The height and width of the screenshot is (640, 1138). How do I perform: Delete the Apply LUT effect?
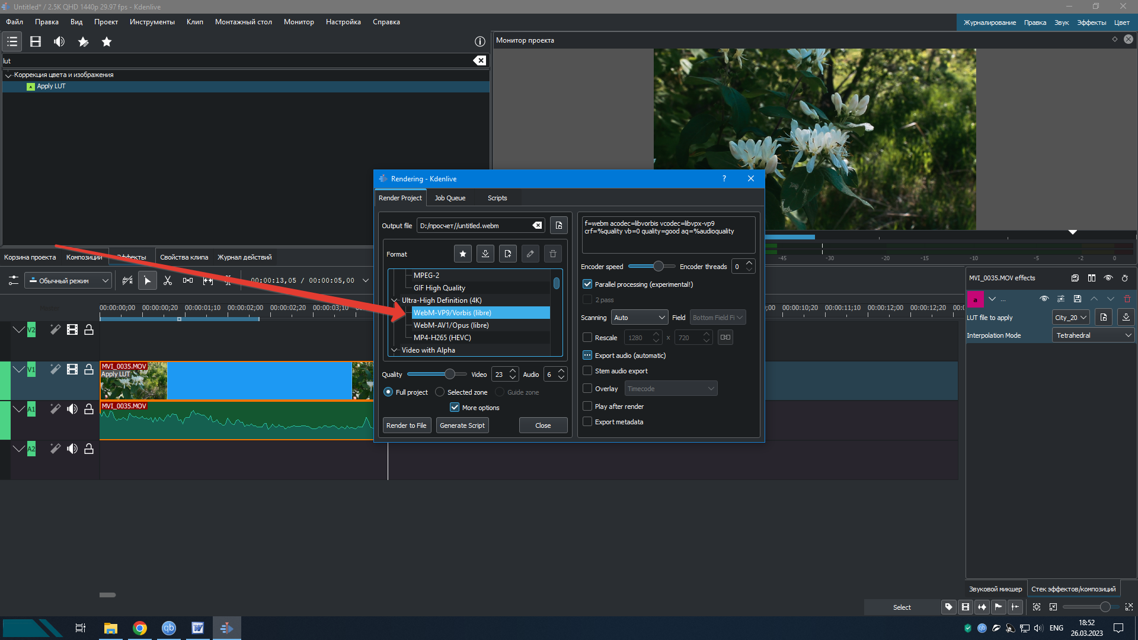pyautogui.click(x=1127, y=299)
